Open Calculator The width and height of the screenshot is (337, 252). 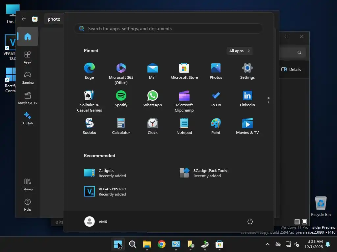click(121, 126)
